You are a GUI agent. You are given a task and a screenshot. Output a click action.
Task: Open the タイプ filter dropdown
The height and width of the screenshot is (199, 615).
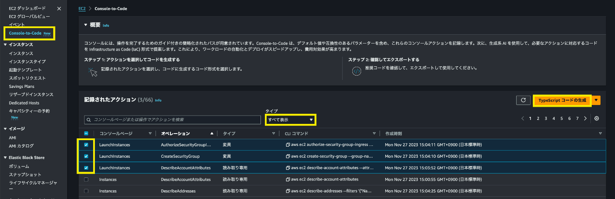(x=290, y=119)
